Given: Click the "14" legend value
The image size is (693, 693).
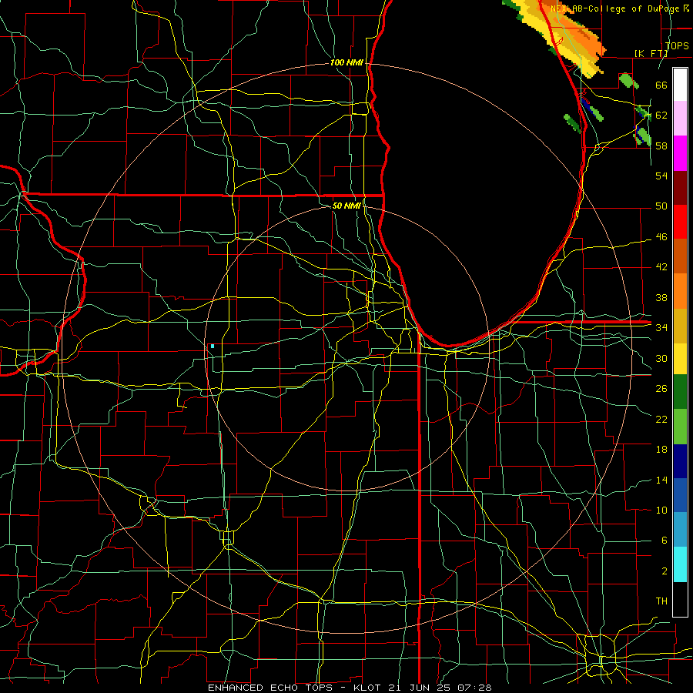Looking at the screenshot, I should coord(661,480).
